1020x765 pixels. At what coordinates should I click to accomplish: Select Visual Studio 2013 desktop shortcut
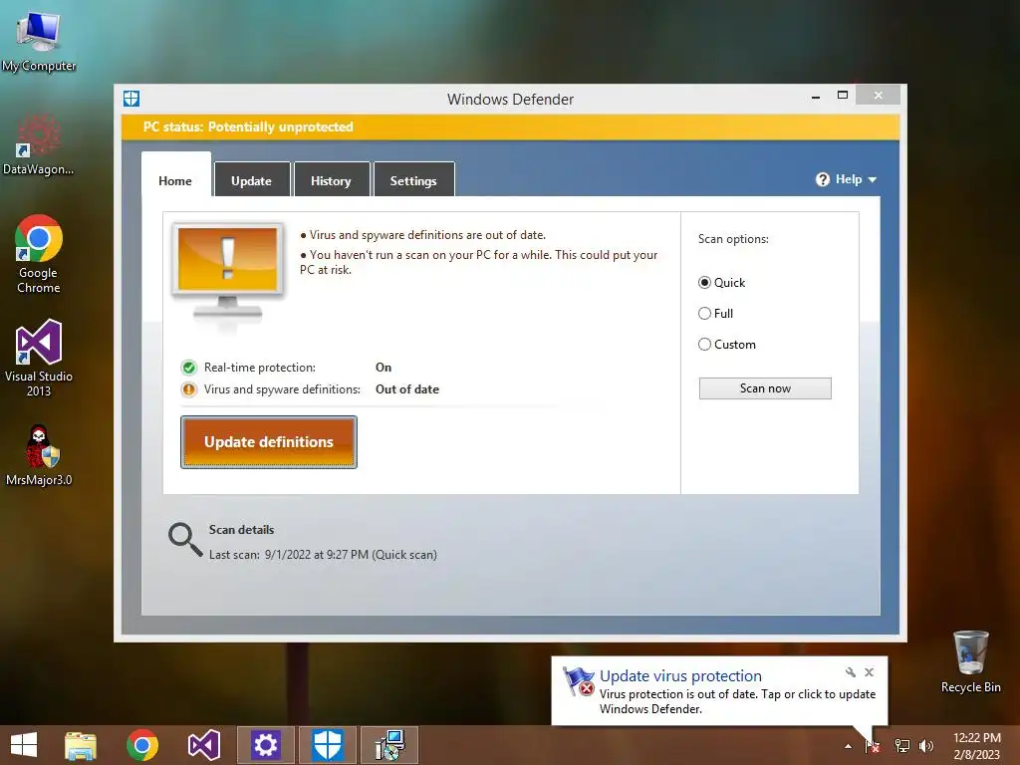39,358
